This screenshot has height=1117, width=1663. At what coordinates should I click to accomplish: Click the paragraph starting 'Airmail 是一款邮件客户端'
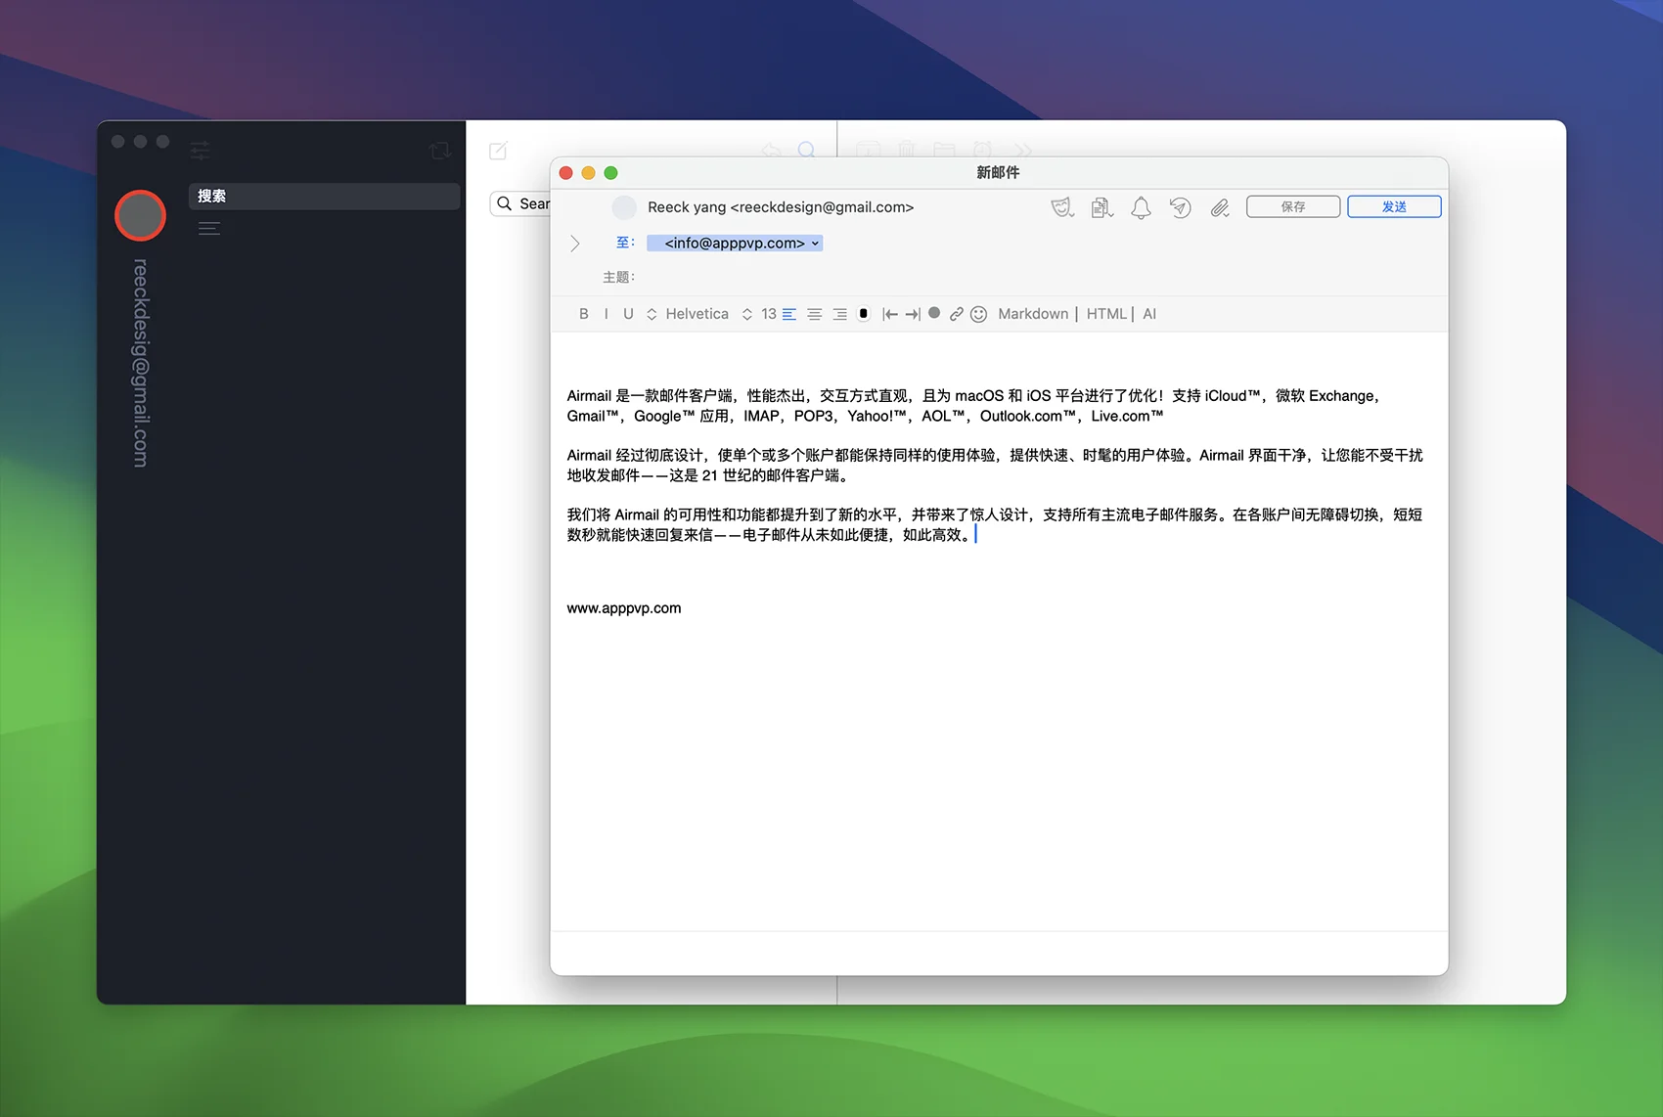tap(973, 406)
